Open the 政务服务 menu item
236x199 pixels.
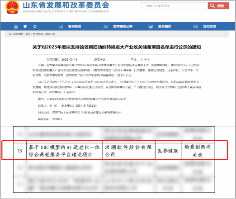pos(165,27)
